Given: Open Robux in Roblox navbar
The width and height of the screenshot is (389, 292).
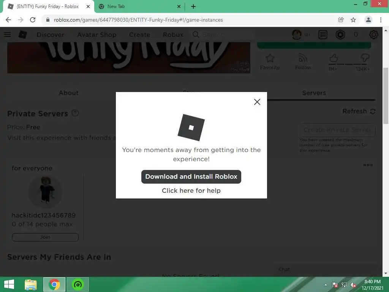Looking at the screenshot, I should coord(173,35).
